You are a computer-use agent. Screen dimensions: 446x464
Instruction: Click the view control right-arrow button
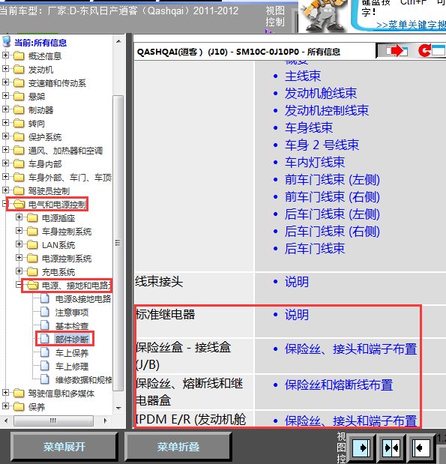point(361,448)
